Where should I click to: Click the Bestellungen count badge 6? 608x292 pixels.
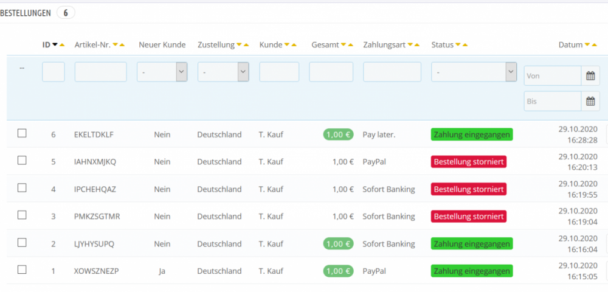point(66,13)
